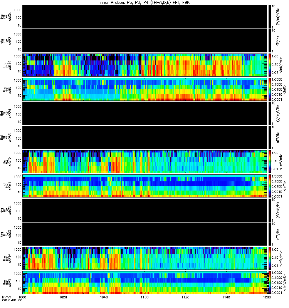Click the color bar next to thd fbk scm1 panel
Viewport: 289px width, 308px height.
click(270, 186)
